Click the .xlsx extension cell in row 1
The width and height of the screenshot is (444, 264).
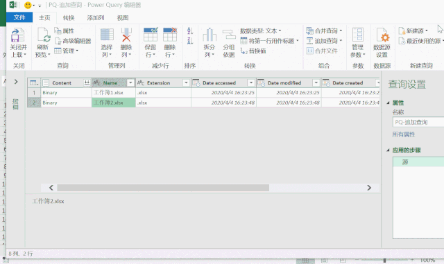[x=164, y=93]
